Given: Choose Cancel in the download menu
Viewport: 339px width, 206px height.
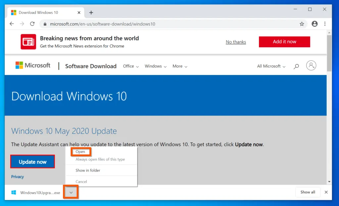Looking at the screenshot, I should click(81, 182).
